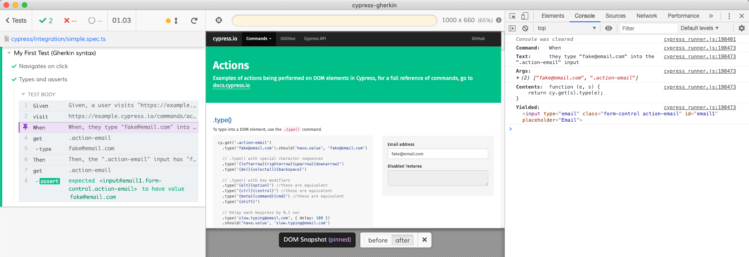Unpin the pinned When command
The image size is (749, 257).
25,127
